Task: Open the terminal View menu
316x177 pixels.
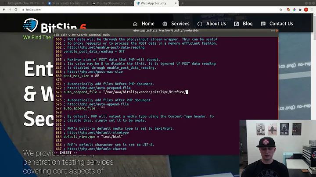Action: tap(72, 35)
